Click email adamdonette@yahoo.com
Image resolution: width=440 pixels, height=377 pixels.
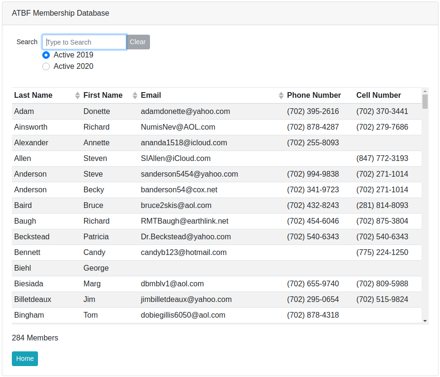tap(185, 112)
